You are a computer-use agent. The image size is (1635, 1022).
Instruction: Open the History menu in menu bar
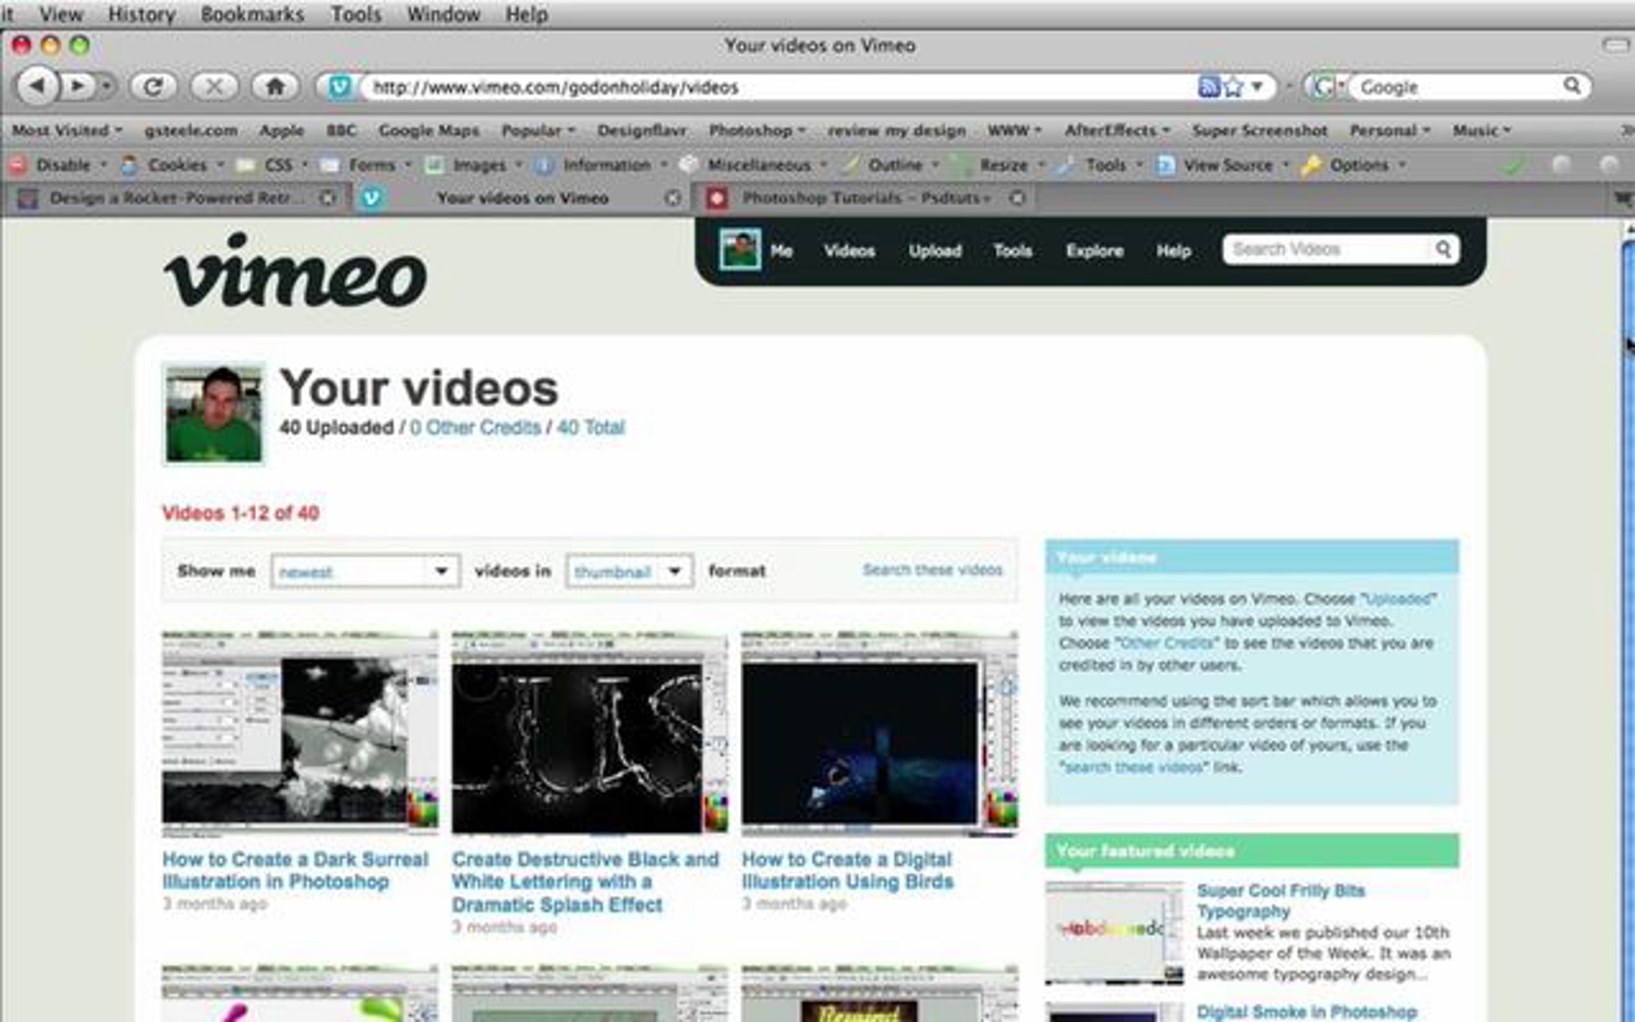click(x=142, y=14)
